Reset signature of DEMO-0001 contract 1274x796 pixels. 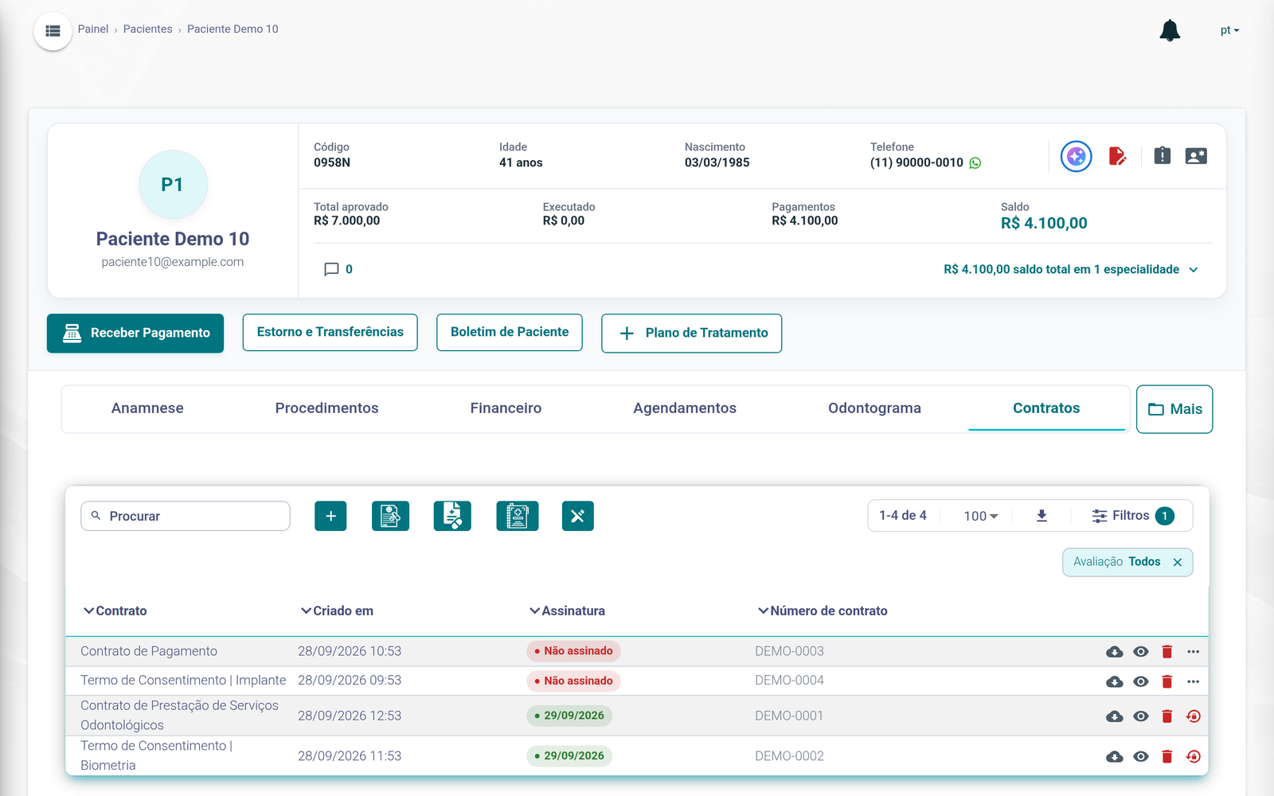pos(1193,716)
